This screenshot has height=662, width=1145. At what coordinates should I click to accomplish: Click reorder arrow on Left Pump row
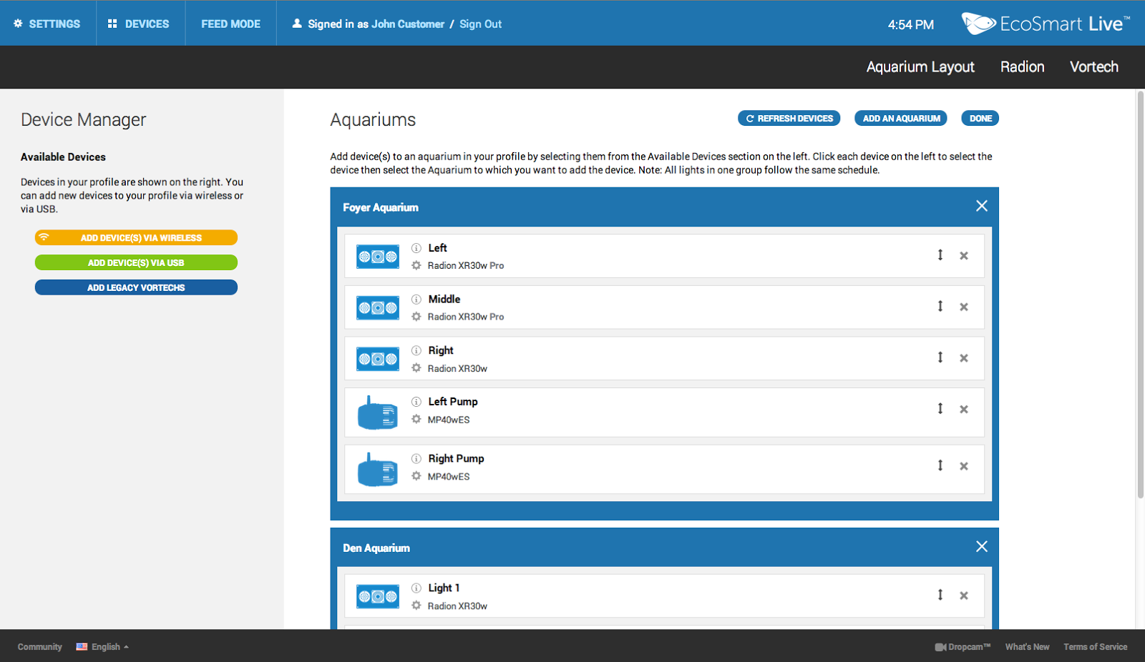point(940,408)
